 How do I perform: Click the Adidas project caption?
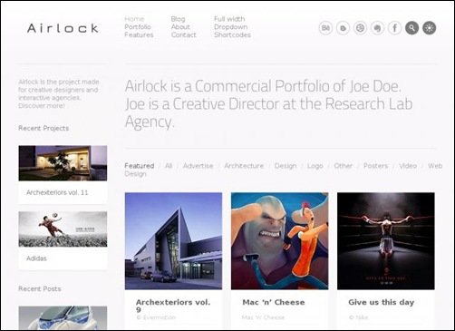click(36, 258)
